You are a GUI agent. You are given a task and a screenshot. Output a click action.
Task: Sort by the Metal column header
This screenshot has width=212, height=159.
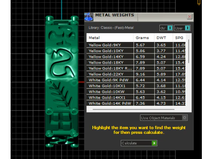(110, 38)
